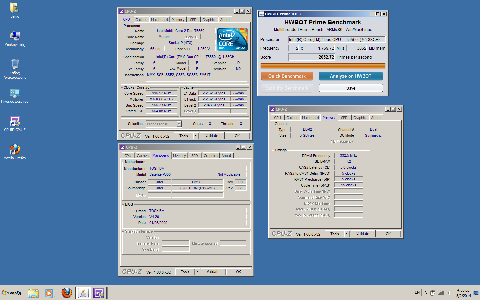
Task: Select the Java HWBOT Prime taskbar icon
Action: [83, 293]
